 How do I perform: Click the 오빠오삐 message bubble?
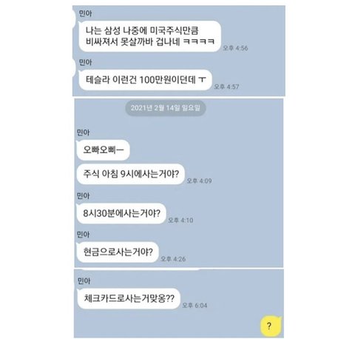pos(103,150)
